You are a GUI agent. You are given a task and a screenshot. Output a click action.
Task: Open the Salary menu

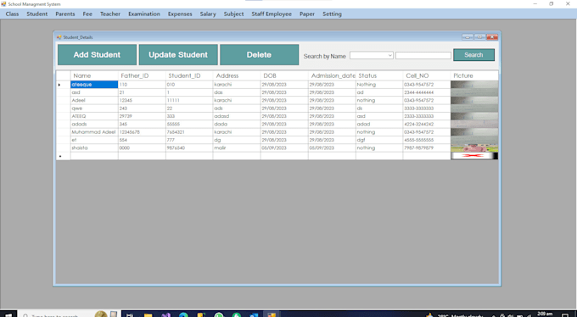tap(208, 14)
